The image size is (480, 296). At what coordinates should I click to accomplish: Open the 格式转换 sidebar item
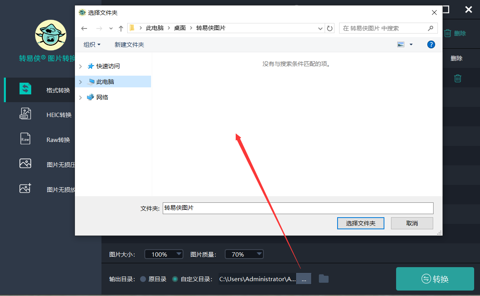pyautogui.click(x=39, y=90)
